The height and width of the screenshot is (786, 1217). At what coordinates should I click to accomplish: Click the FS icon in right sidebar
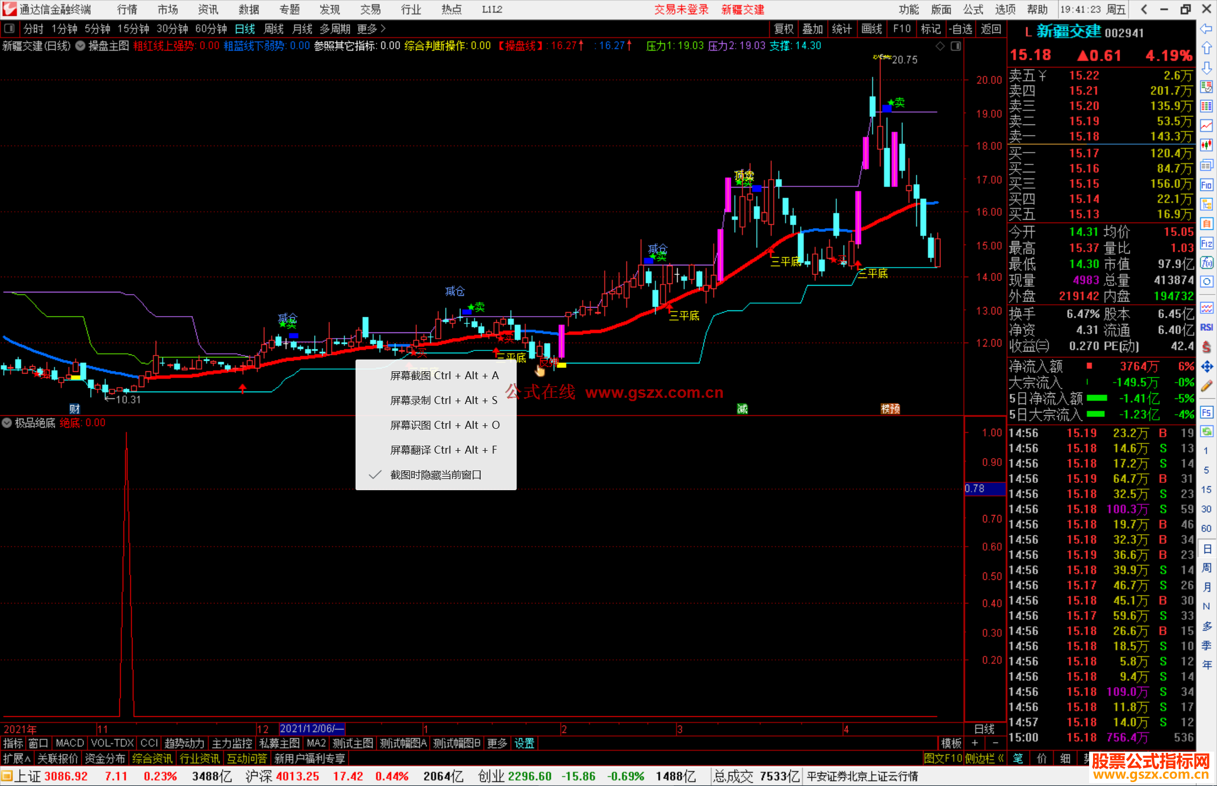[x=1206, y=412]
